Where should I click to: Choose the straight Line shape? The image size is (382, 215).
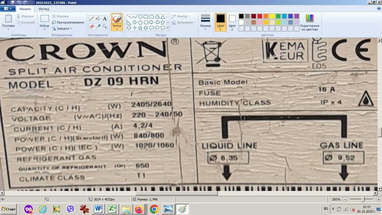[129, 17]
